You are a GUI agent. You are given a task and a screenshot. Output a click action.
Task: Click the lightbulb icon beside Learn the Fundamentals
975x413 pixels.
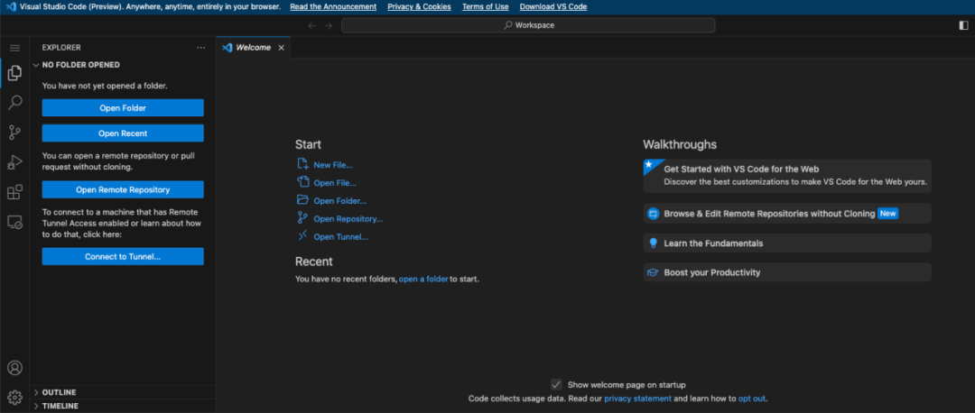653,243
